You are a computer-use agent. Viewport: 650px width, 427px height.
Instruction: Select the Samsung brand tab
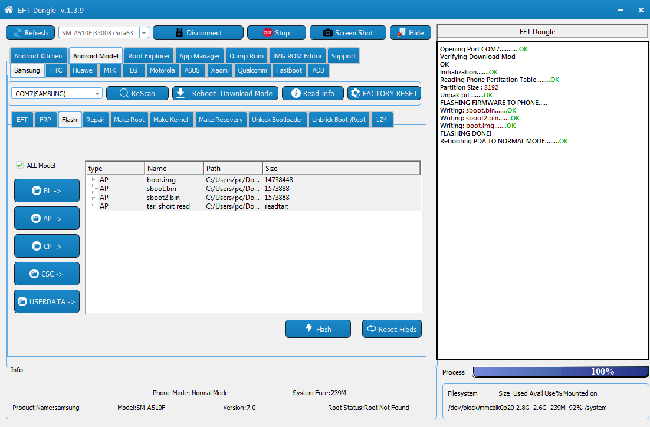pos(27,70)
